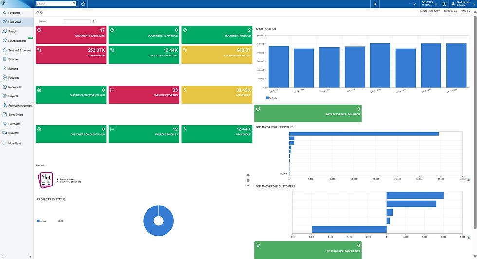The width and height of the screenshot is (477, 259).
Task: Click the Top 10 Overdue Customers chart icon
Action: tap(468, 237)
